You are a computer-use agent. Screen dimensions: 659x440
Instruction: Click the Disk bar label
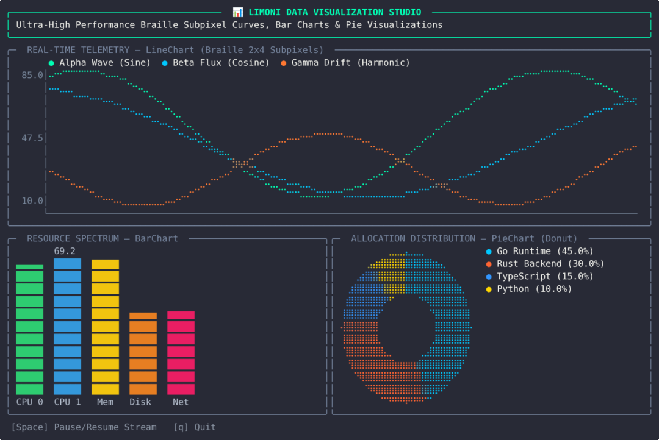(x=140, y=402)
